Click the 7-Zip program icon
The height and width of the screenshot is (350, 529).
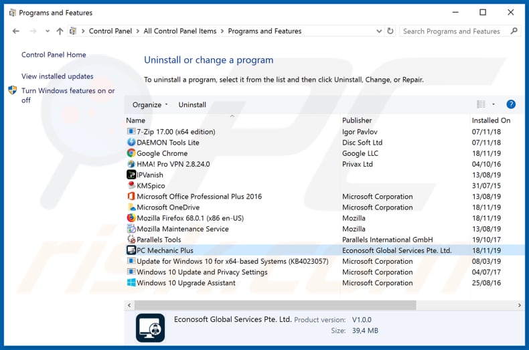pyautogui.click(x=131, y=132)
